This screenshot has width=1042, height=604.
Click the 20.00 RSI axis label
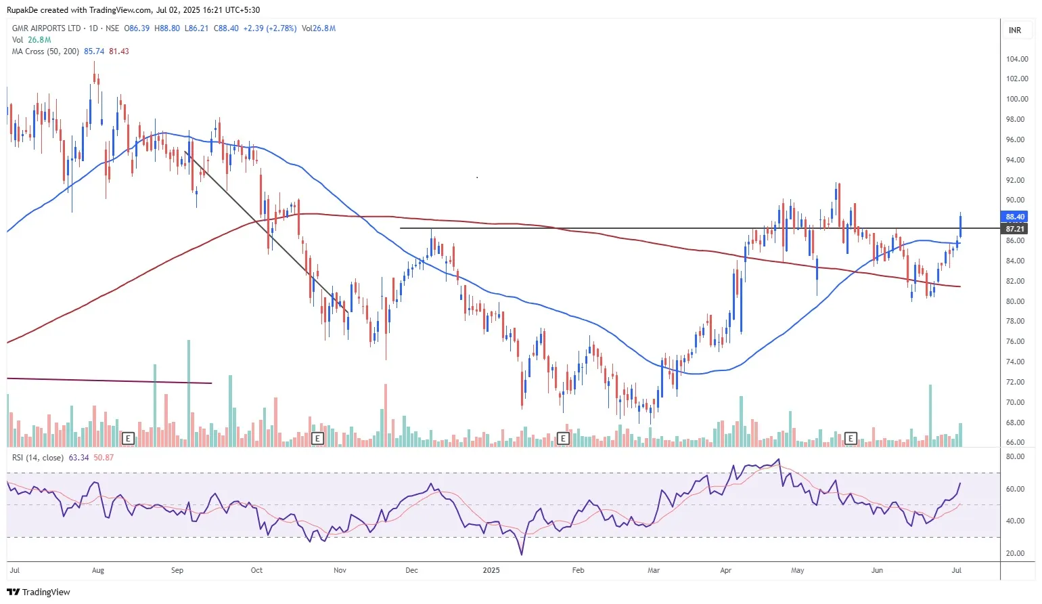[x=1015, y=553]
